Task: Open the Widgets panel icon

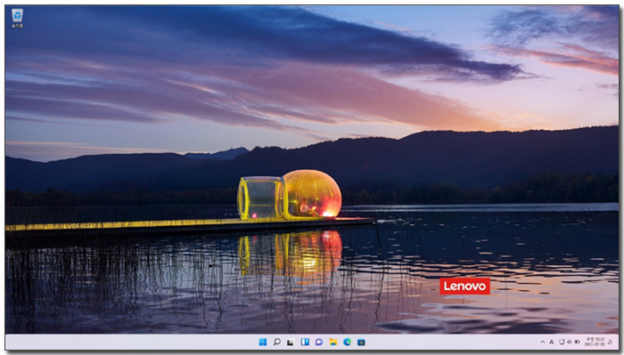Action: (x=305, y=342)
